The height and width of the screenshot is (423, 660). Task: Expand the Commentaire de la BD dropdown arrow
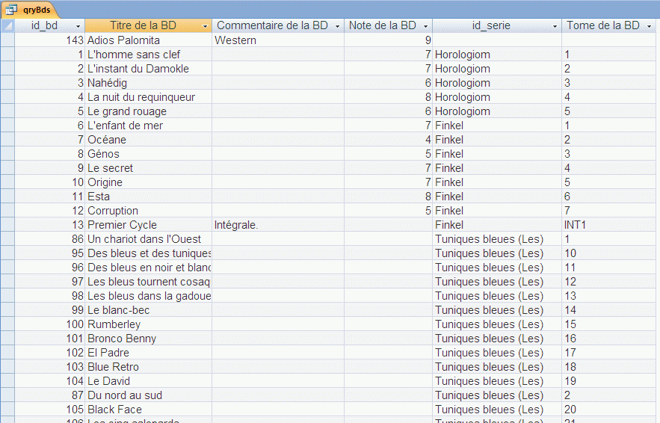point(337,26)
